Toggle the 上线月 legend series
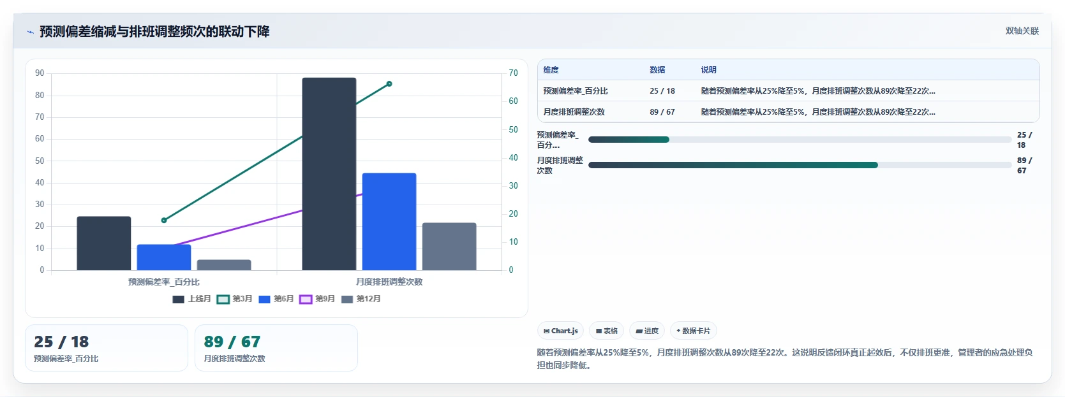 click(x=191, y=299)
